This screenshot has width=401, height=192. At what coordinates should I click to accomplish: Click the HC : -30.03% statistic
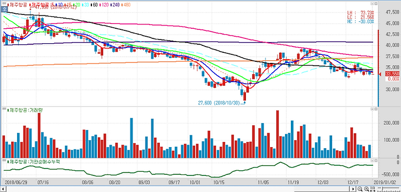(x=360, y=21)
